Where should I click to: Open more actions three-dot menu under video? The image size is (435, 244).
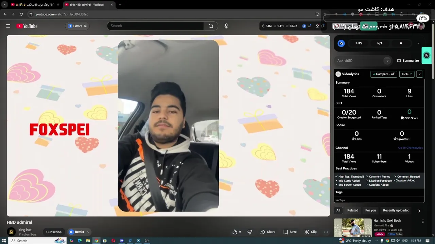[x=326, y=232]
